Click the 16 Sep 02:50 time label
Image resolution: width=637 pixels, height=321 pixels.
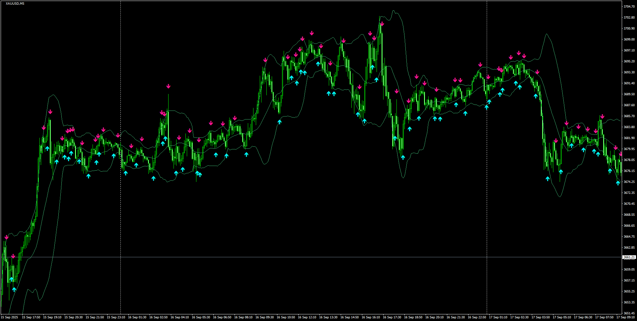(x=158, y=317)
